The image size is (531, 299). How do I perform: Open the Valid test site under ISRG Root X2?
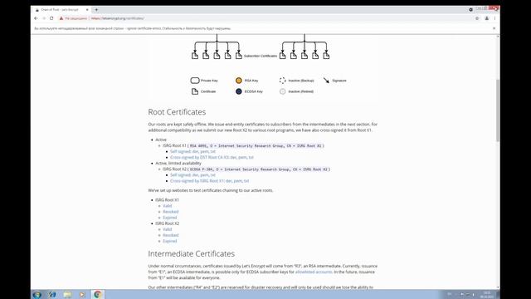[x=168, y=229]
